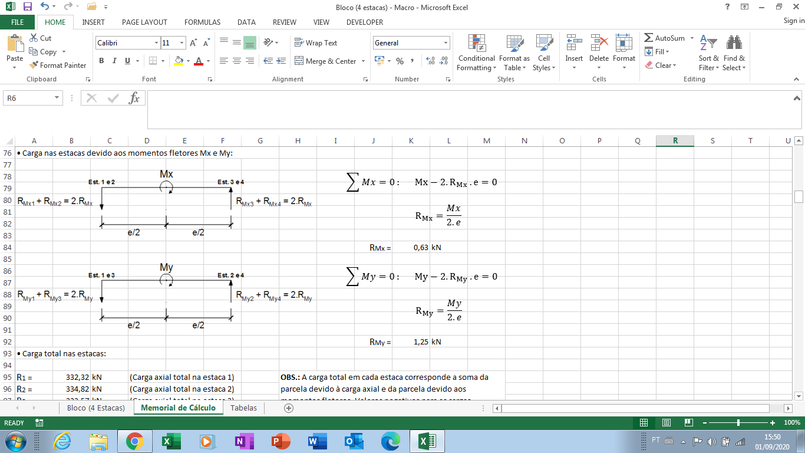This screenshot has height=453, width=805.
Task: Apply comma style number format
Action: [413, 61]
